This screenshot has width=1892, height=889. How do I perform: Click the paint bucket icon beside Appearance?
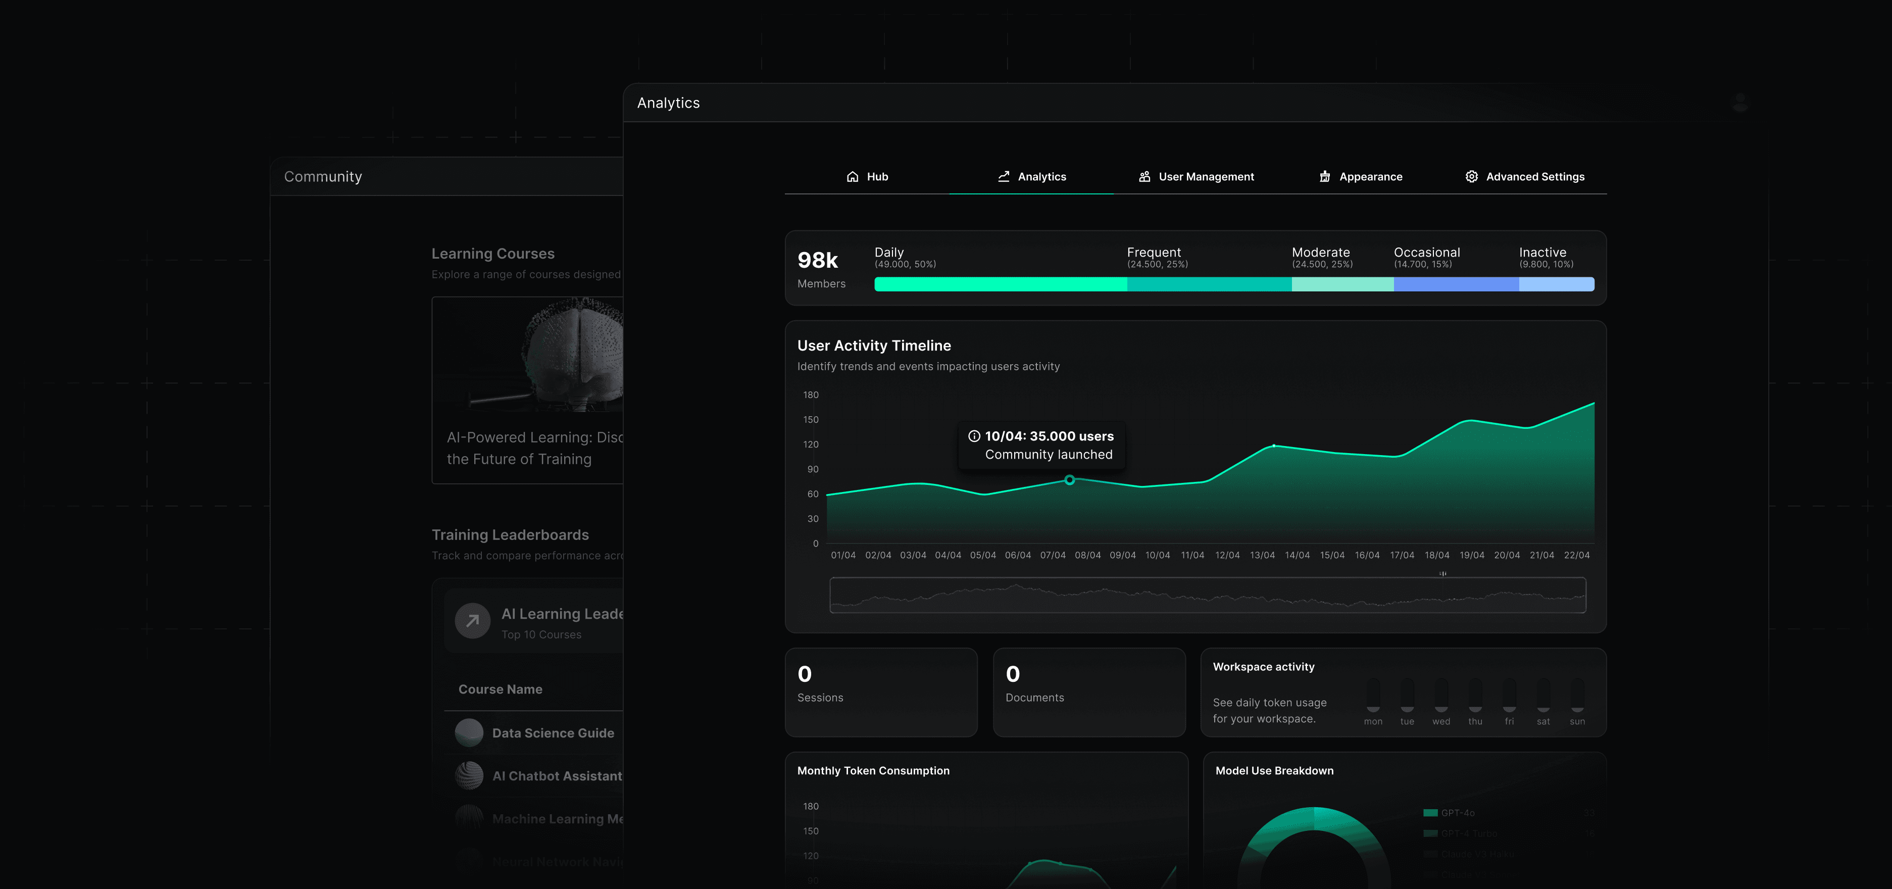click(1324, 177)
